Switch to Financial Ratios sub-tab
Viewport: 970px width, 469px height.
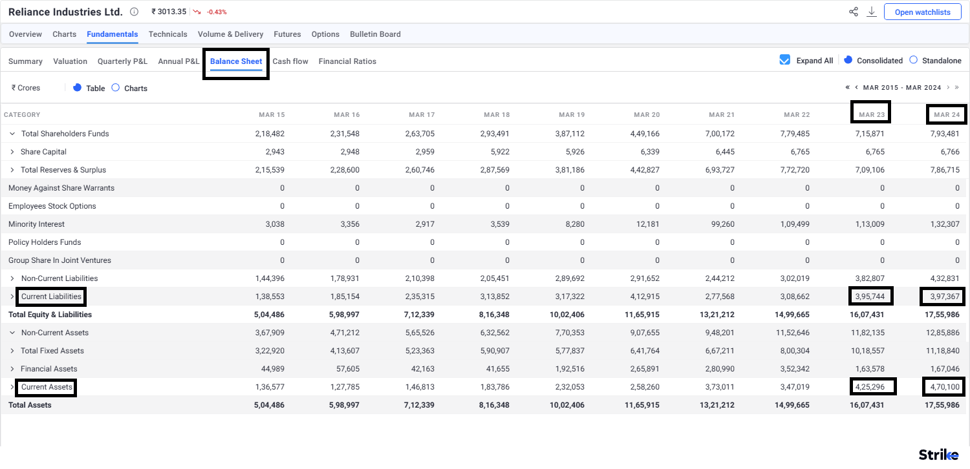(x=347, y=61)
